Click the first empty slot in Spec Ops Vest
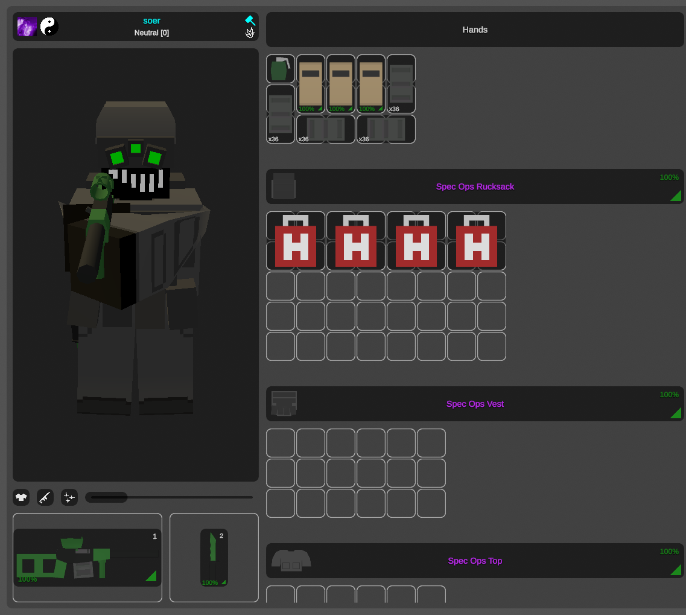The width and height of the screenshot is (686, 615). click(281, 443)
